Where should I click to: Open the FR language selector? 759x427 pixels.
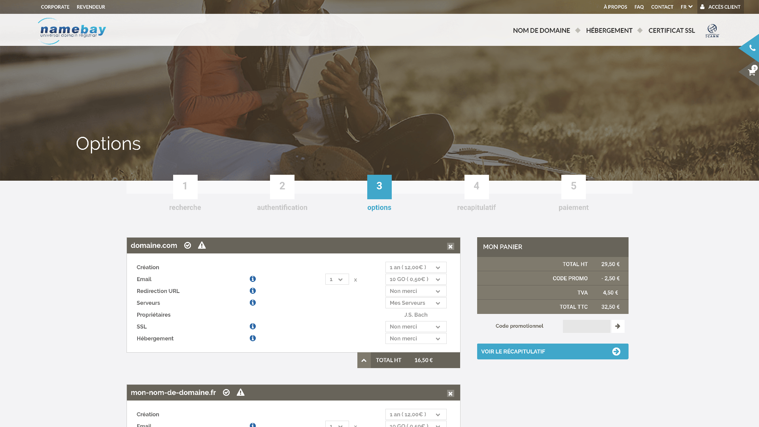[686, 7]
